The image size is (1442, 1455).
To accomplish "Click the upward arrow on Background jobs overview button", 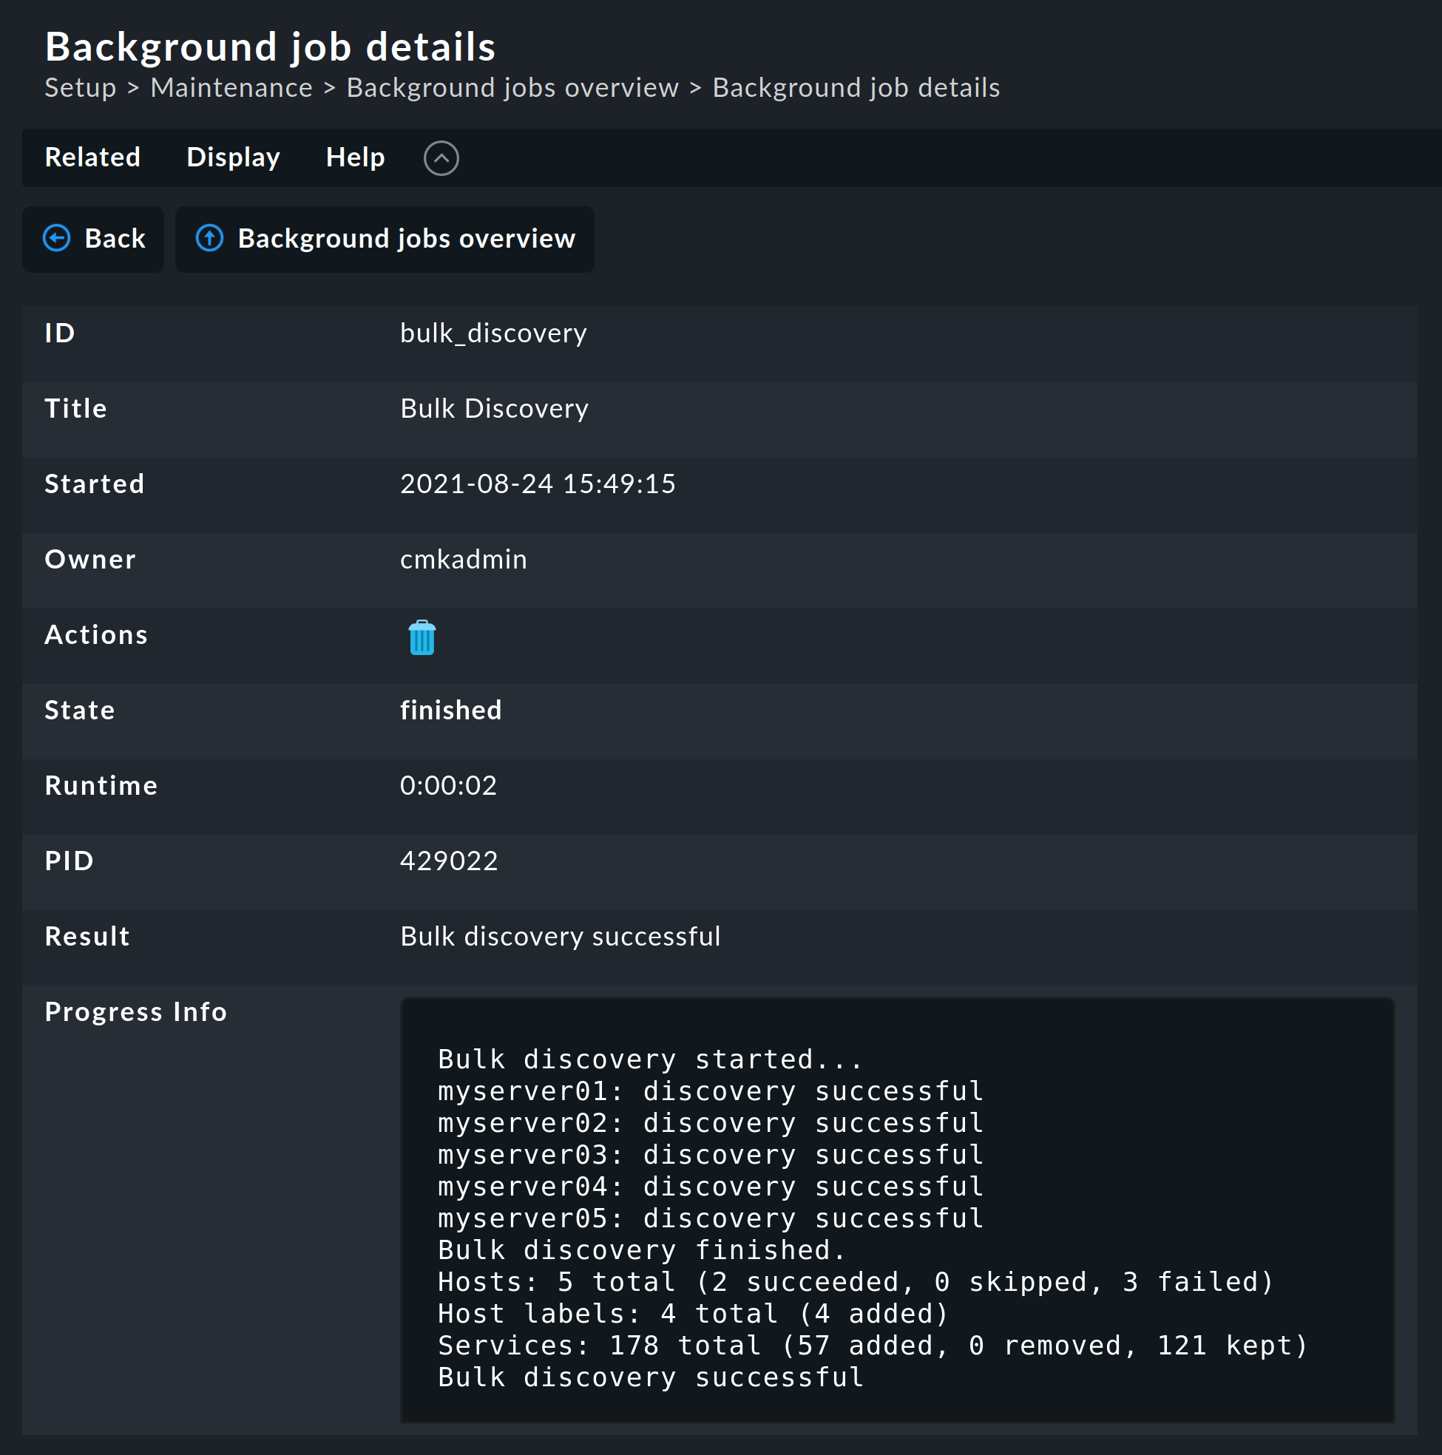I will [209, 239].
